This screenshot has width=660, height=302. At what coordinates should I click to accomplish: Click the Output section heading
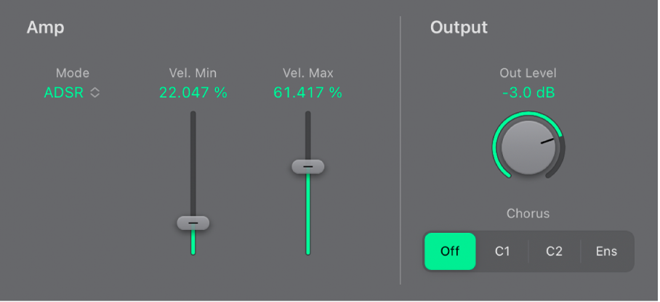[x=459, y=28]
